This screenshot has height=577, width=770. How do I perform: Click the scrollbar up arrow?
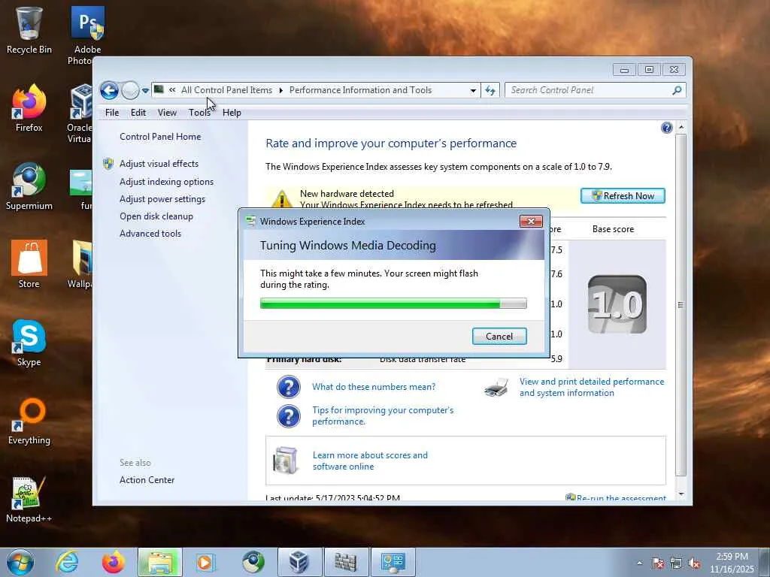681,127
